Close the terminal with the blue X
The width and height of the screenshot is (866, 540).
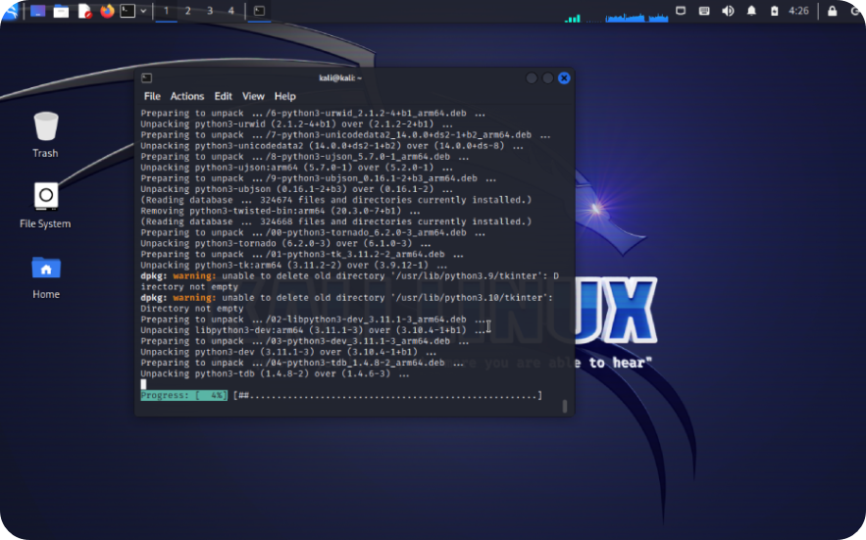[564, 77]
